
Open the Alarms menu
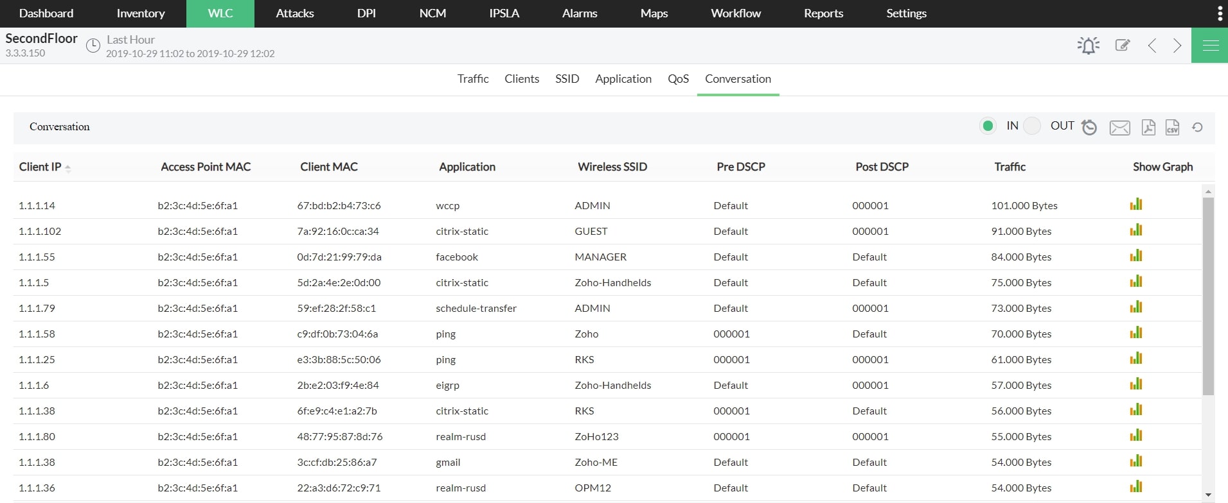[580, 13]
